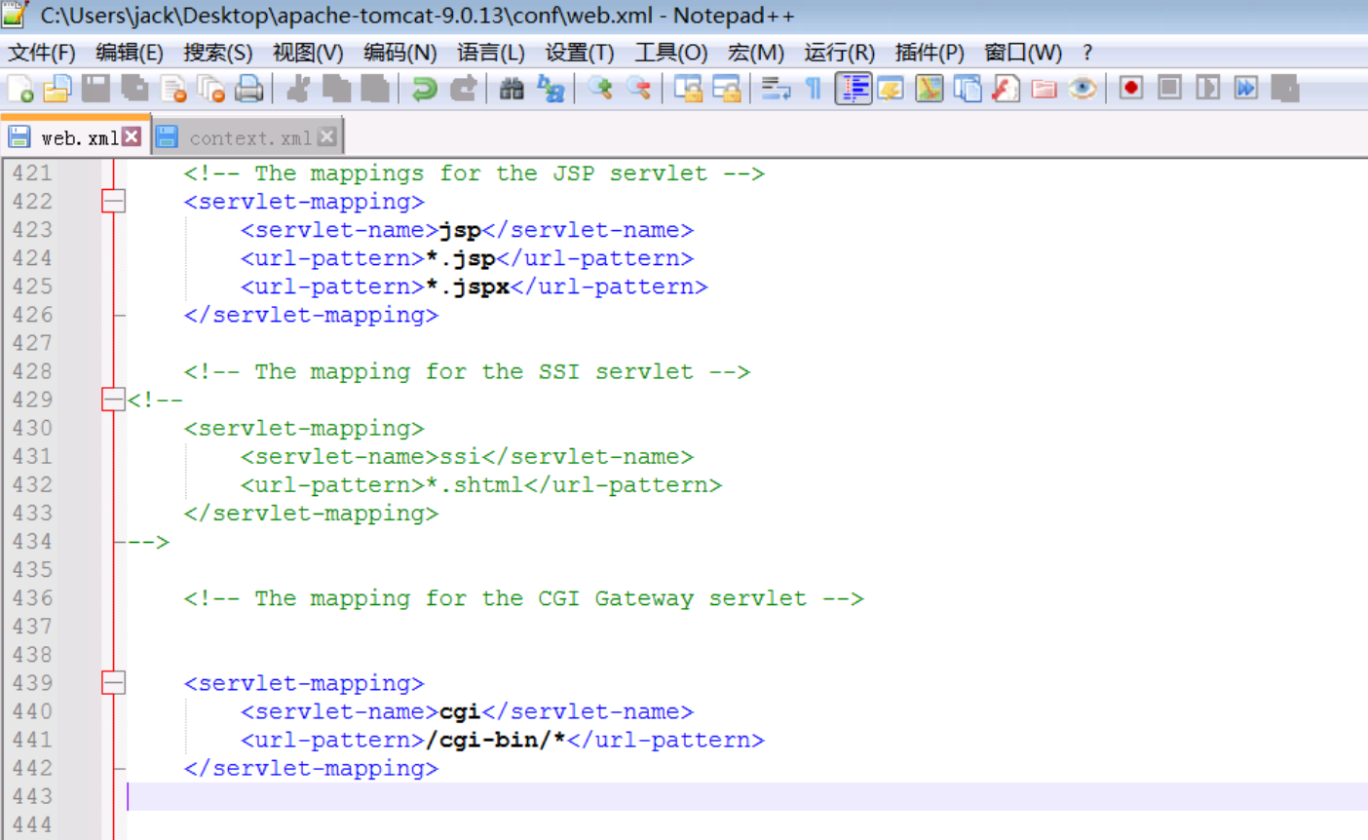This screenshot has width=1368, height=840.
Task: Click the New file toolbar icon
Action: pyautogui.click(x=20, y=89)
